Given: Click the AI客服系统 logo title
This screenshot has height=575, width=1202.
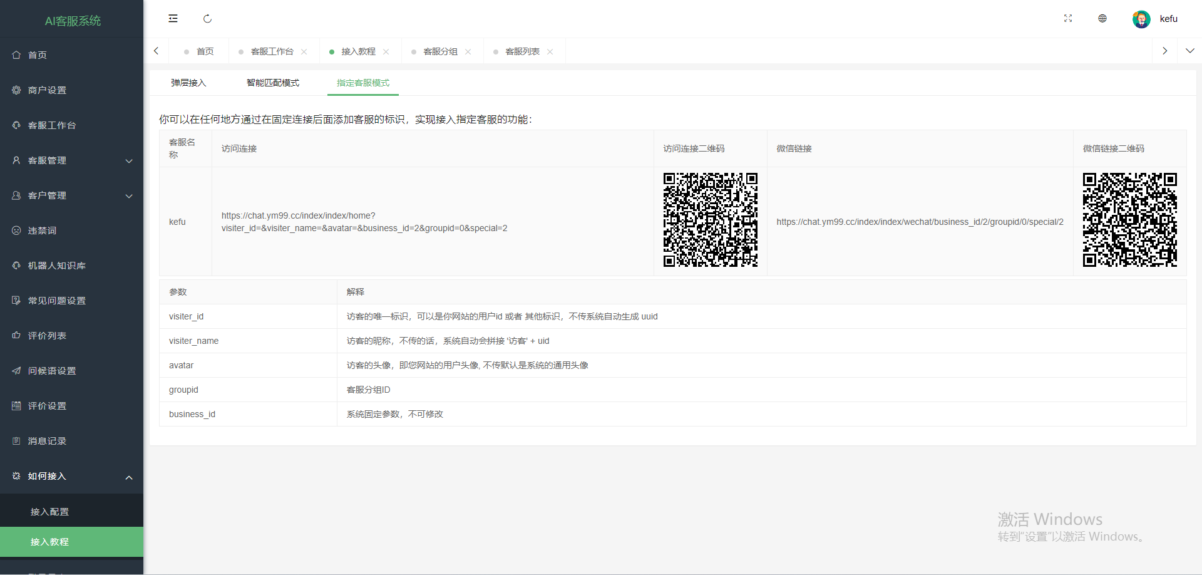Looking at the screenshot, I should pyautogui.click(x=73, y=21).
